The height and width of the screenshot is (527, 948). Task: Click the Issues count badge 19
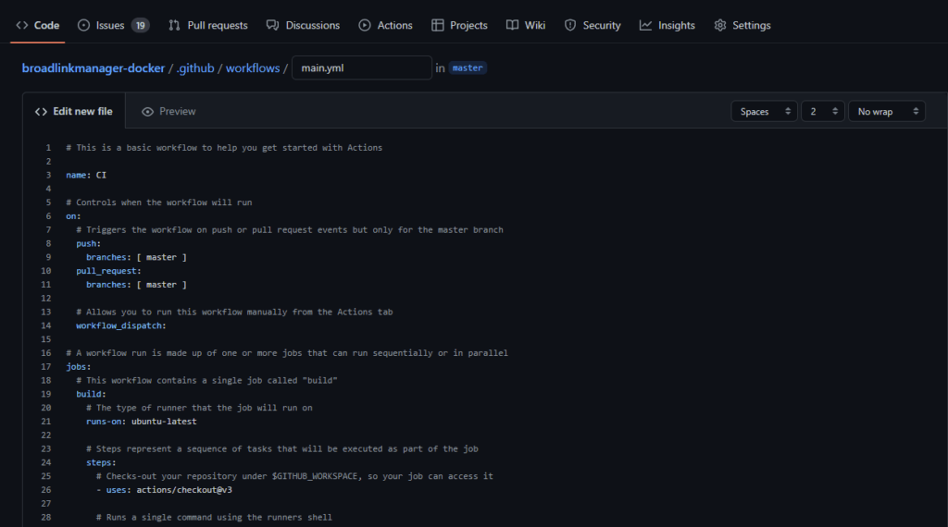pos(141,25)
